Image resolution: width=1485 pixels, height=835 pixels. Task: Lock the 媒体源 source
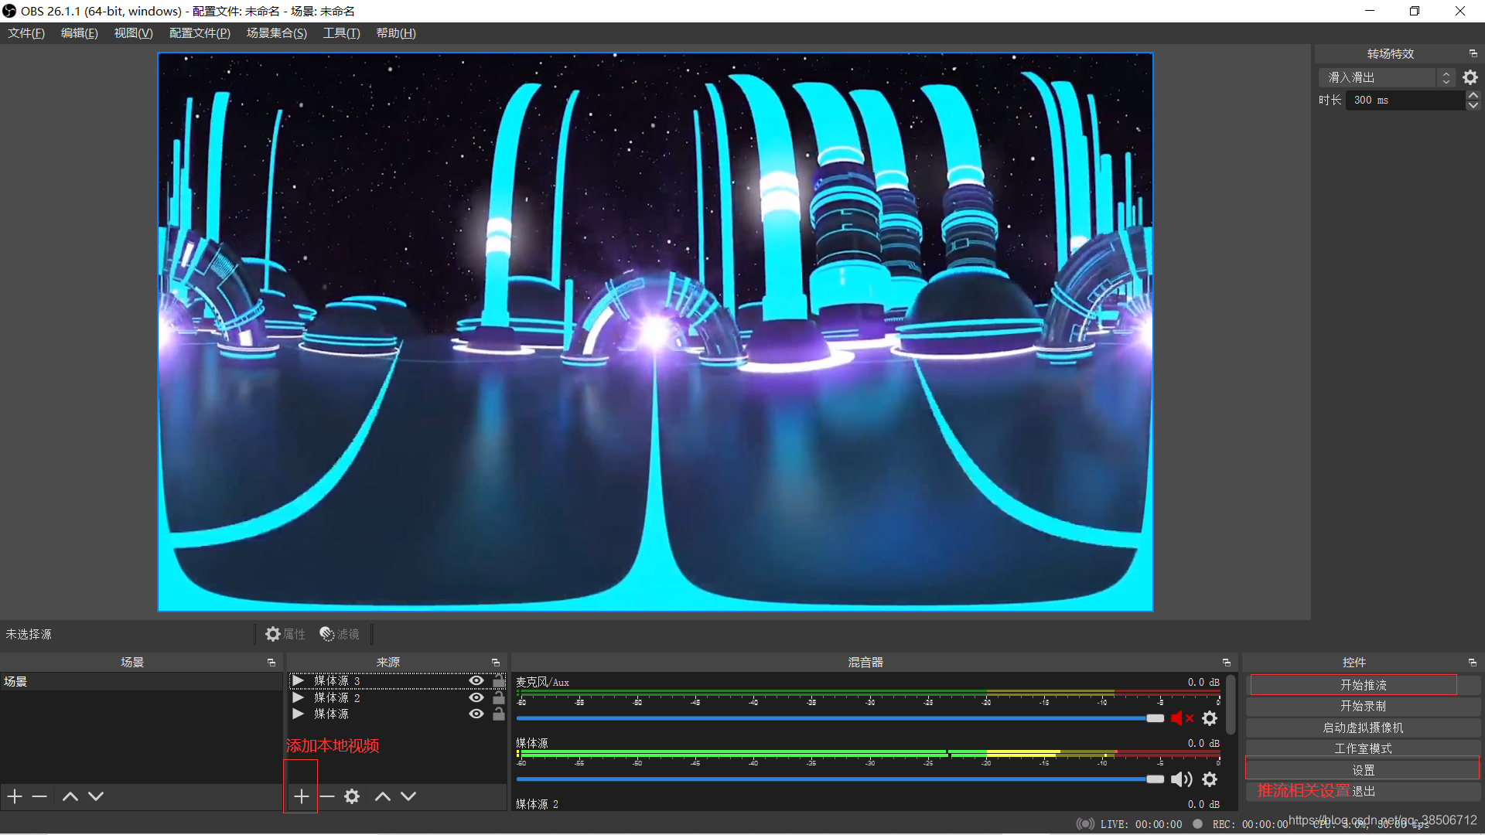pyautogui.click(x=499, y=714)
